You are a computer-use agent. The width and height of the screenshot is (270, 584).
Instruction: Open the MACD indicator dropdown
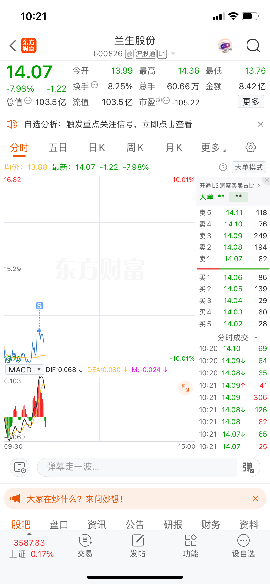pos(25,370)
